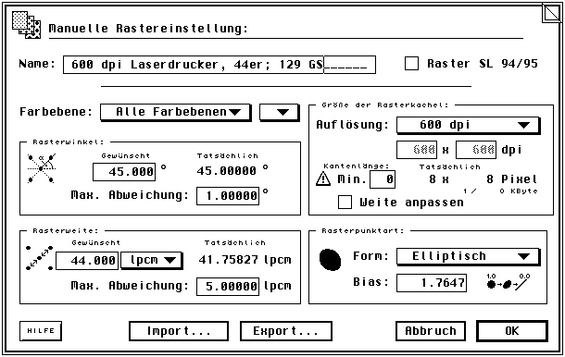The width and height of the screenshot is (565, 357).
Task: Open the Auflösung 600 dpi dropdown
Action: 468,125
